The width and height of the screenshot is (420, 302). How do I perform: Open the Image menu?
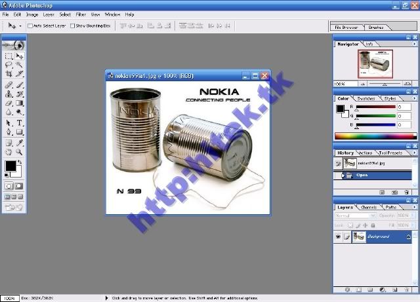pyautogui.click(x=32, y=14)
